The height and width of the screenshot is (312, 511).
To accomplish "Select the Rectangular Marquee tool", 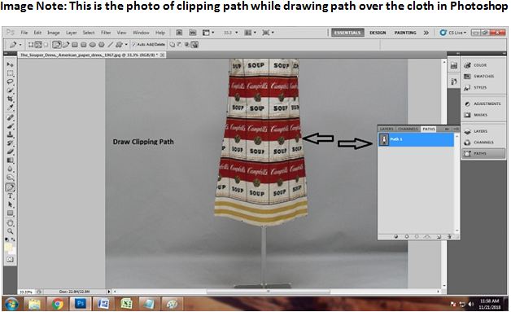I will 10,73.
